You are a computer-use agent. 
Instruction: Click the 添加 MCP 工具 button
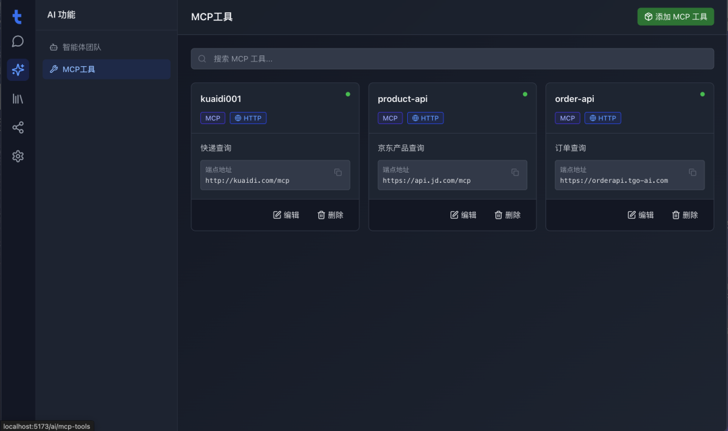[675, 17]
